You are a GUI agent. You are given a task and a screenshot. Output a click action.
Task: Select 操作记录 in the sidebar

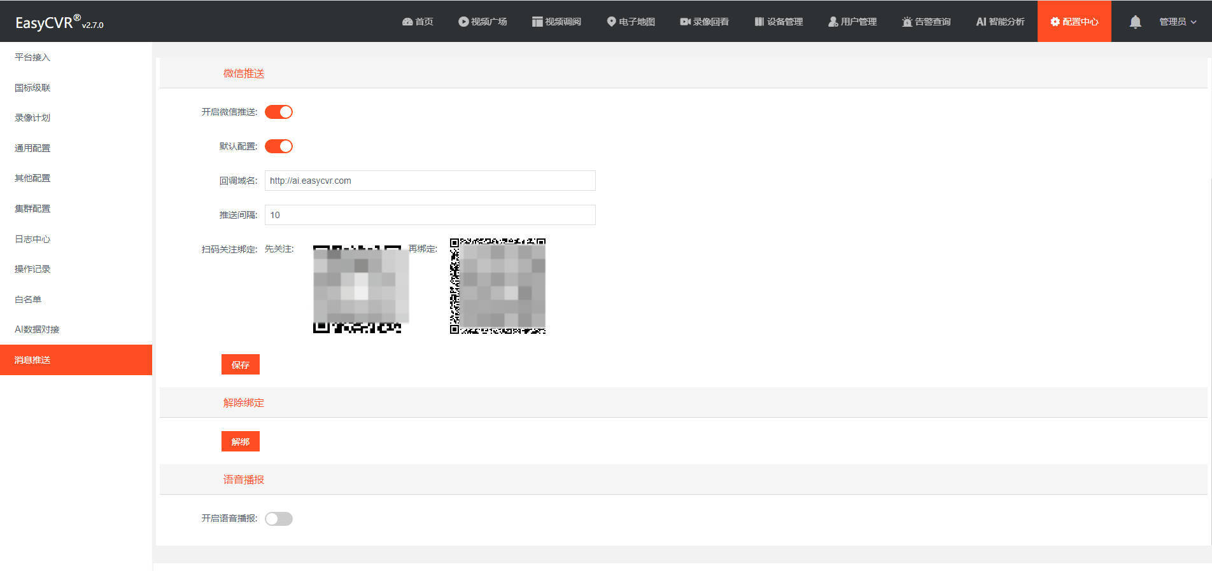point(76,269)
